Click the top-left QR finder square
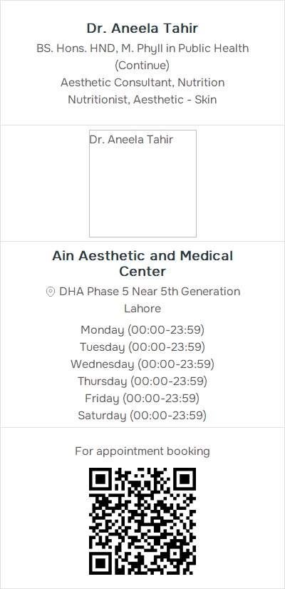 coord(100,479)
